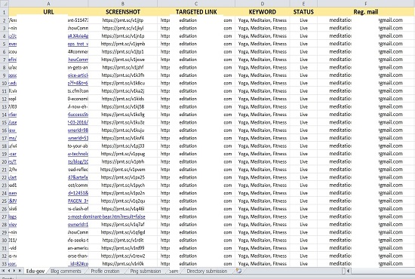The height and width of the screenshot is (279, 415).
Task: Select entire sheet via corner select-all box
Action: [x=5, y=4]
